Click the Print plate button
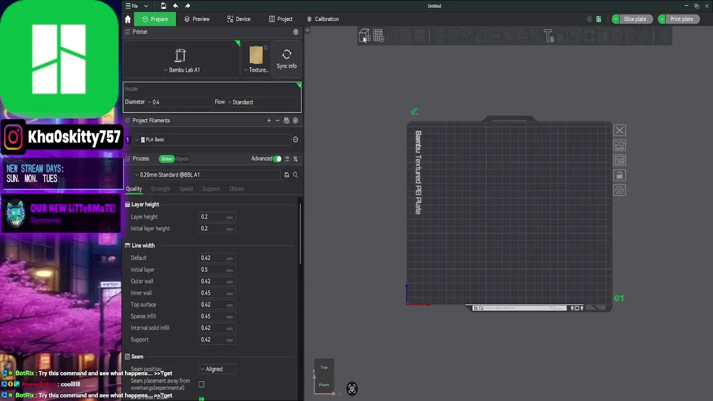The image size is (713, 401). 682,19
